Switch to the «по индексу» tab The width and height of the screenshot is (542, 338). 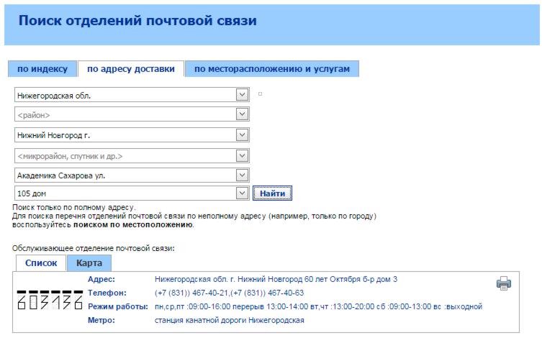coord(42,69)
